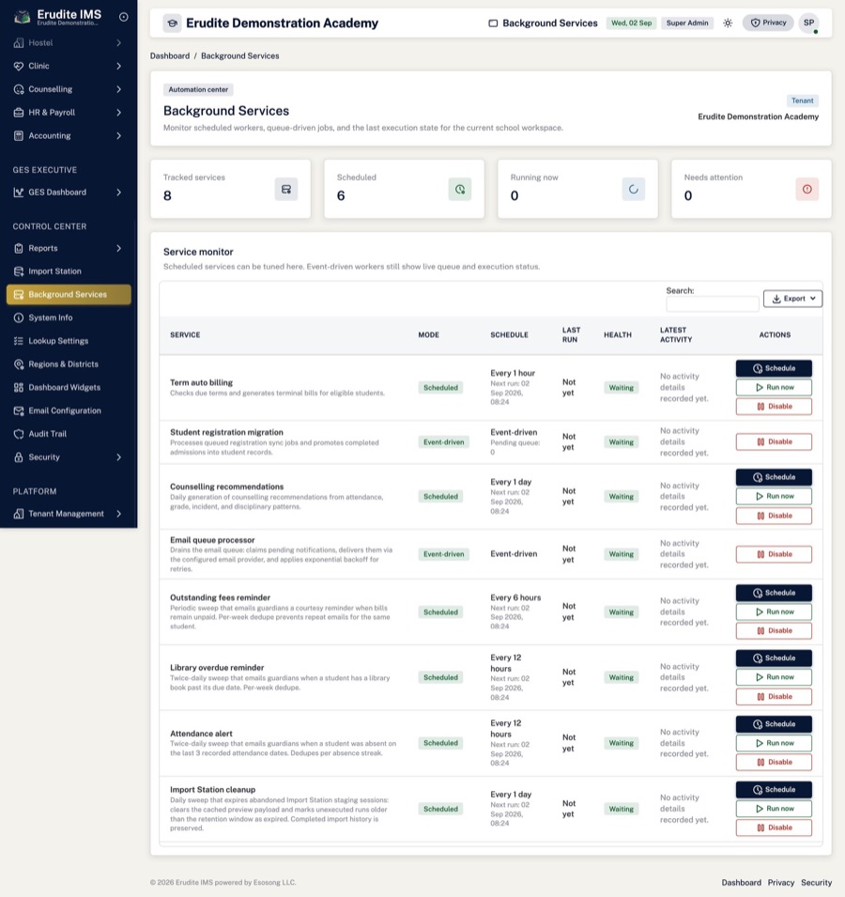Click the Privacy button in header
Screen dimensions: 845x897
[768, 23]
